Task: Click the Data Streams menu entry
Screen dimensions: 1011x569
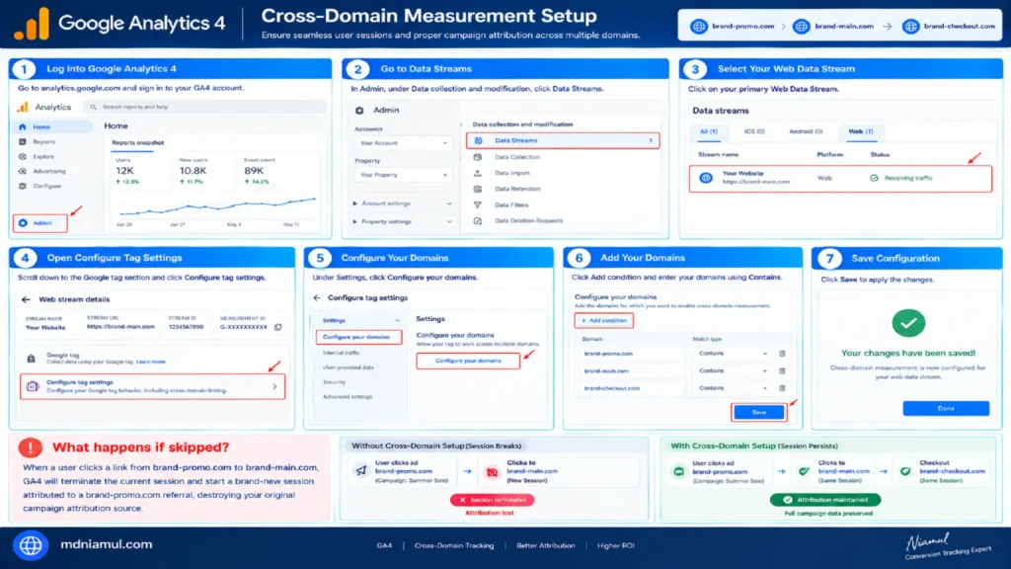Action: pos(562,140)
